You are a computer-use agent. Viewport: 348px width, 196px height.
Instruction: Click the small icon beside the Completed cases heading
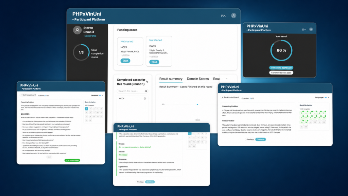pyautogui.click(x=147, y=82)
